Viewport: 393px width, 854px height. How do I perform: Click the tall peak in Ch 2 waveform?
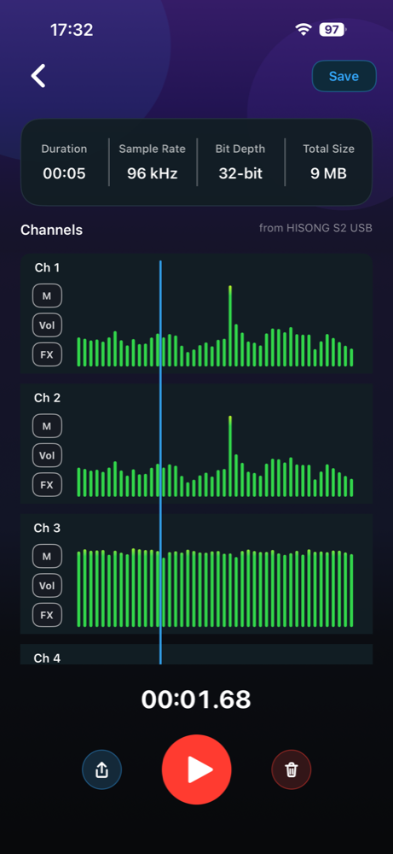[x=230, y=456]
